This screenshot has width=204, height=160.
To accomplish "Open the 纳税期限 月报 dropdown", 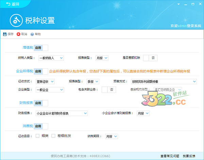I will [x=112, y=136].
